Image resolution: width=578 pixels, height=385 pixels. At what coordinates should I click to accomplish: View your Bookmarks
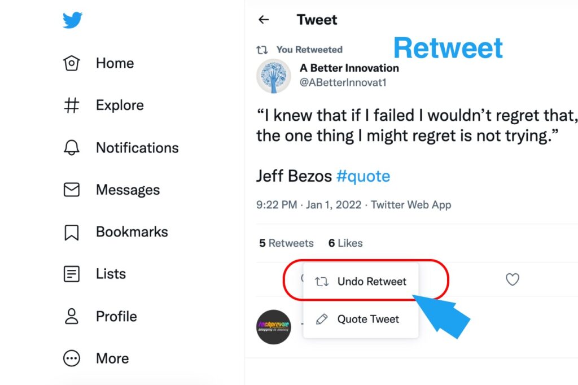pos(131,232)
